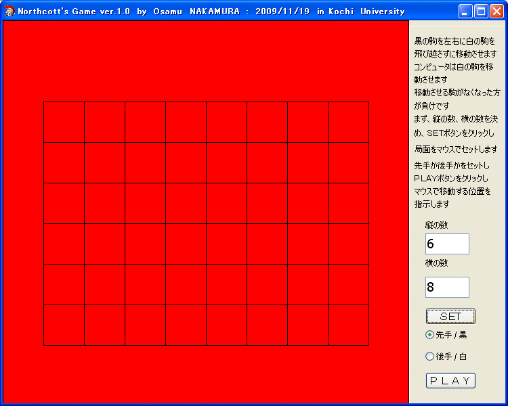Click the bottom-right cell of the board grid
This screenshot has width=508, height=406.
(348, 325)
